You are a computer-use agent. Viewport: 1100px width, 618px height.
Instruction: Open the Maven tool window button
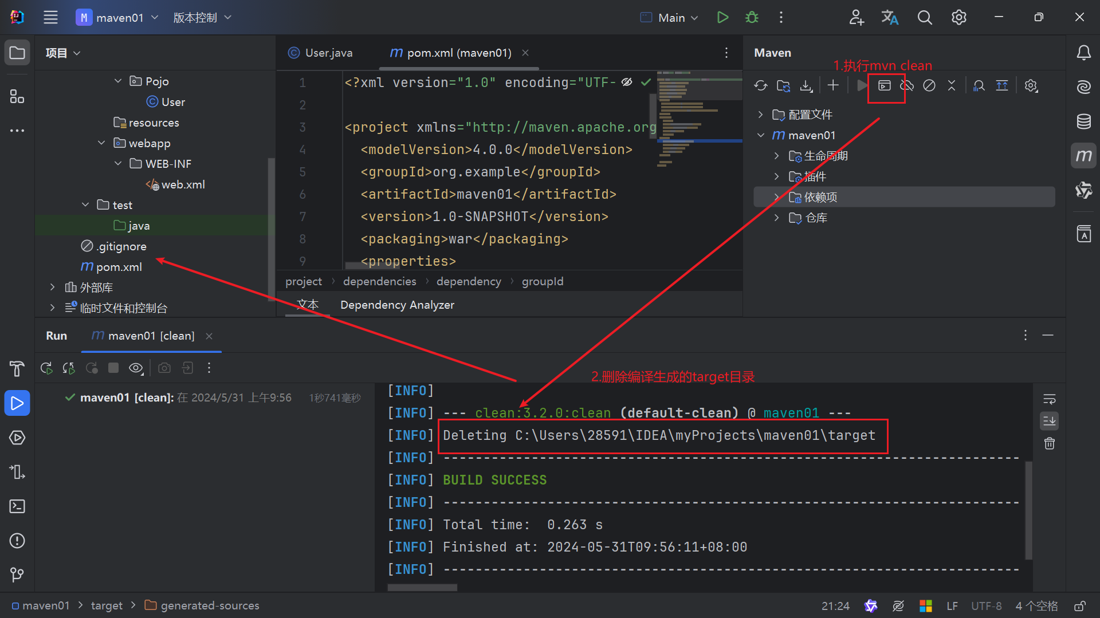[1083, 156]
